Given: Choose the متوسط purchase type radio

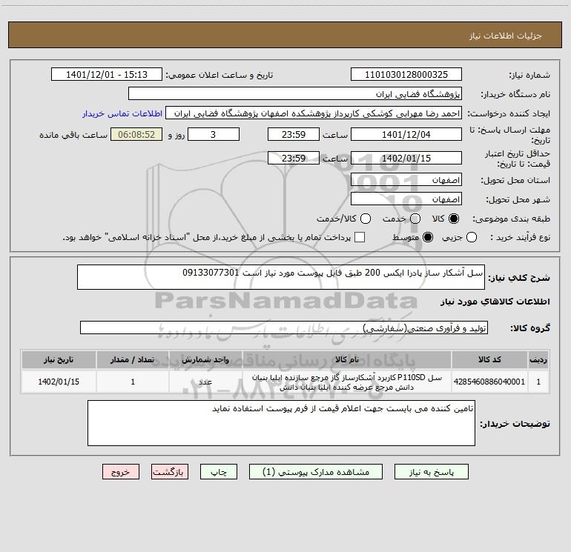Looking at the screenshot, I should click(x=428, y=238).
